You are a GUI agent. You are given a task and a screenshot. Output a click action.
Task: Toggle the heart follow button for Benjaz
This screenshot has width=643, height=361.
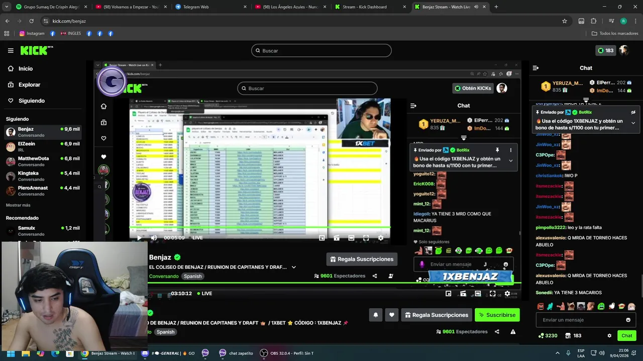(392, 315)
